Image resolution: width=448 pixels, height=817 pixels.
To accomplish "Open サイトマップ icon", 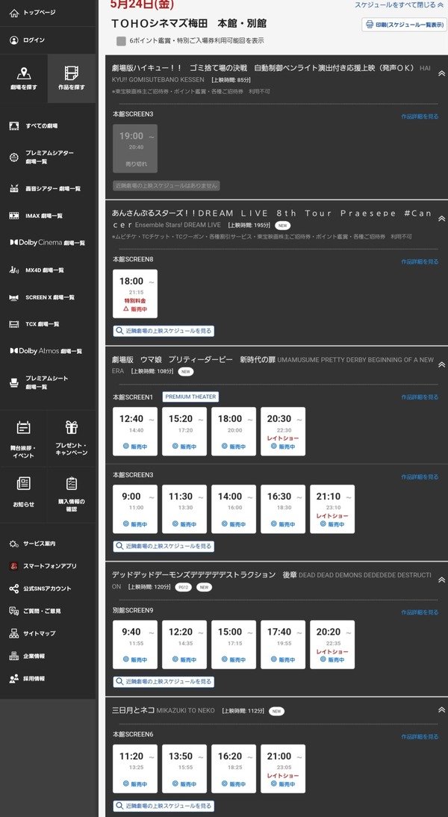I will point(14,633).
